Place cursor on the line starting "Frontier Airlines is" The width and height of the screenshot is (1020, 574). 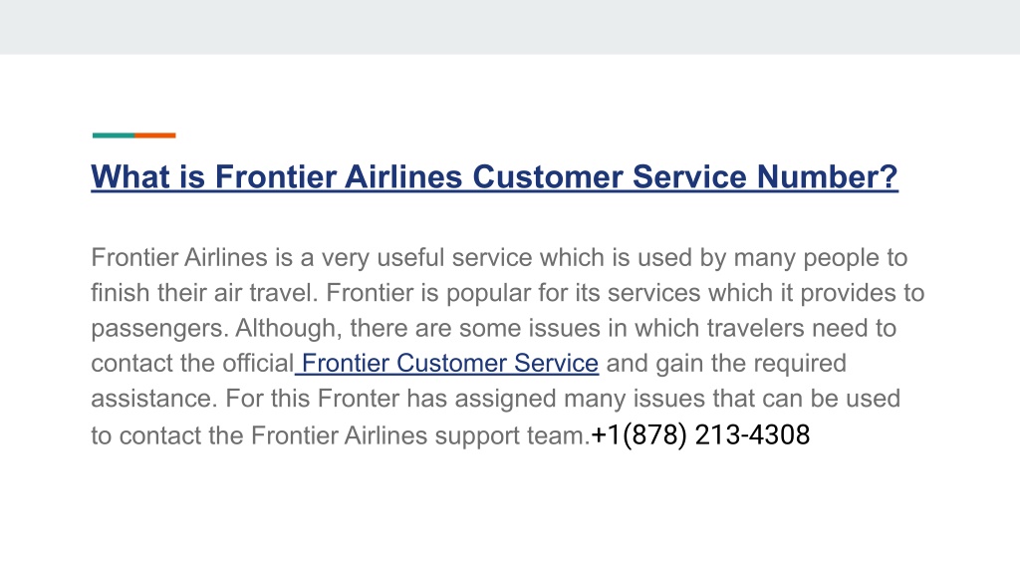tap(499, 258)
